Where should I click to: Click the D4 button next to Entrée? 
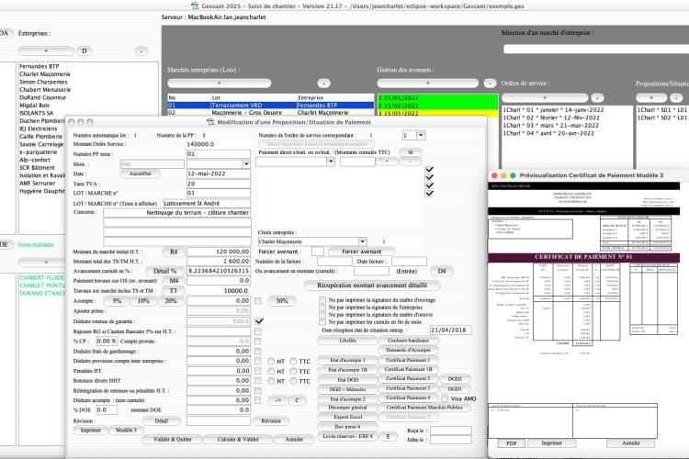click(442, 271)
